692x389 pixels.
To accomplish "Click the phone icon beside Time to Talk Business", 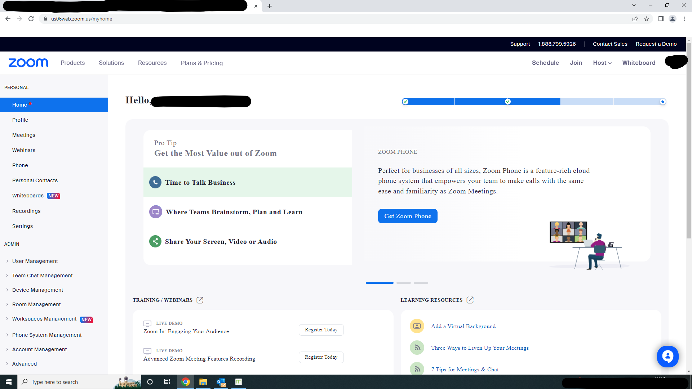I will point(155,182).
